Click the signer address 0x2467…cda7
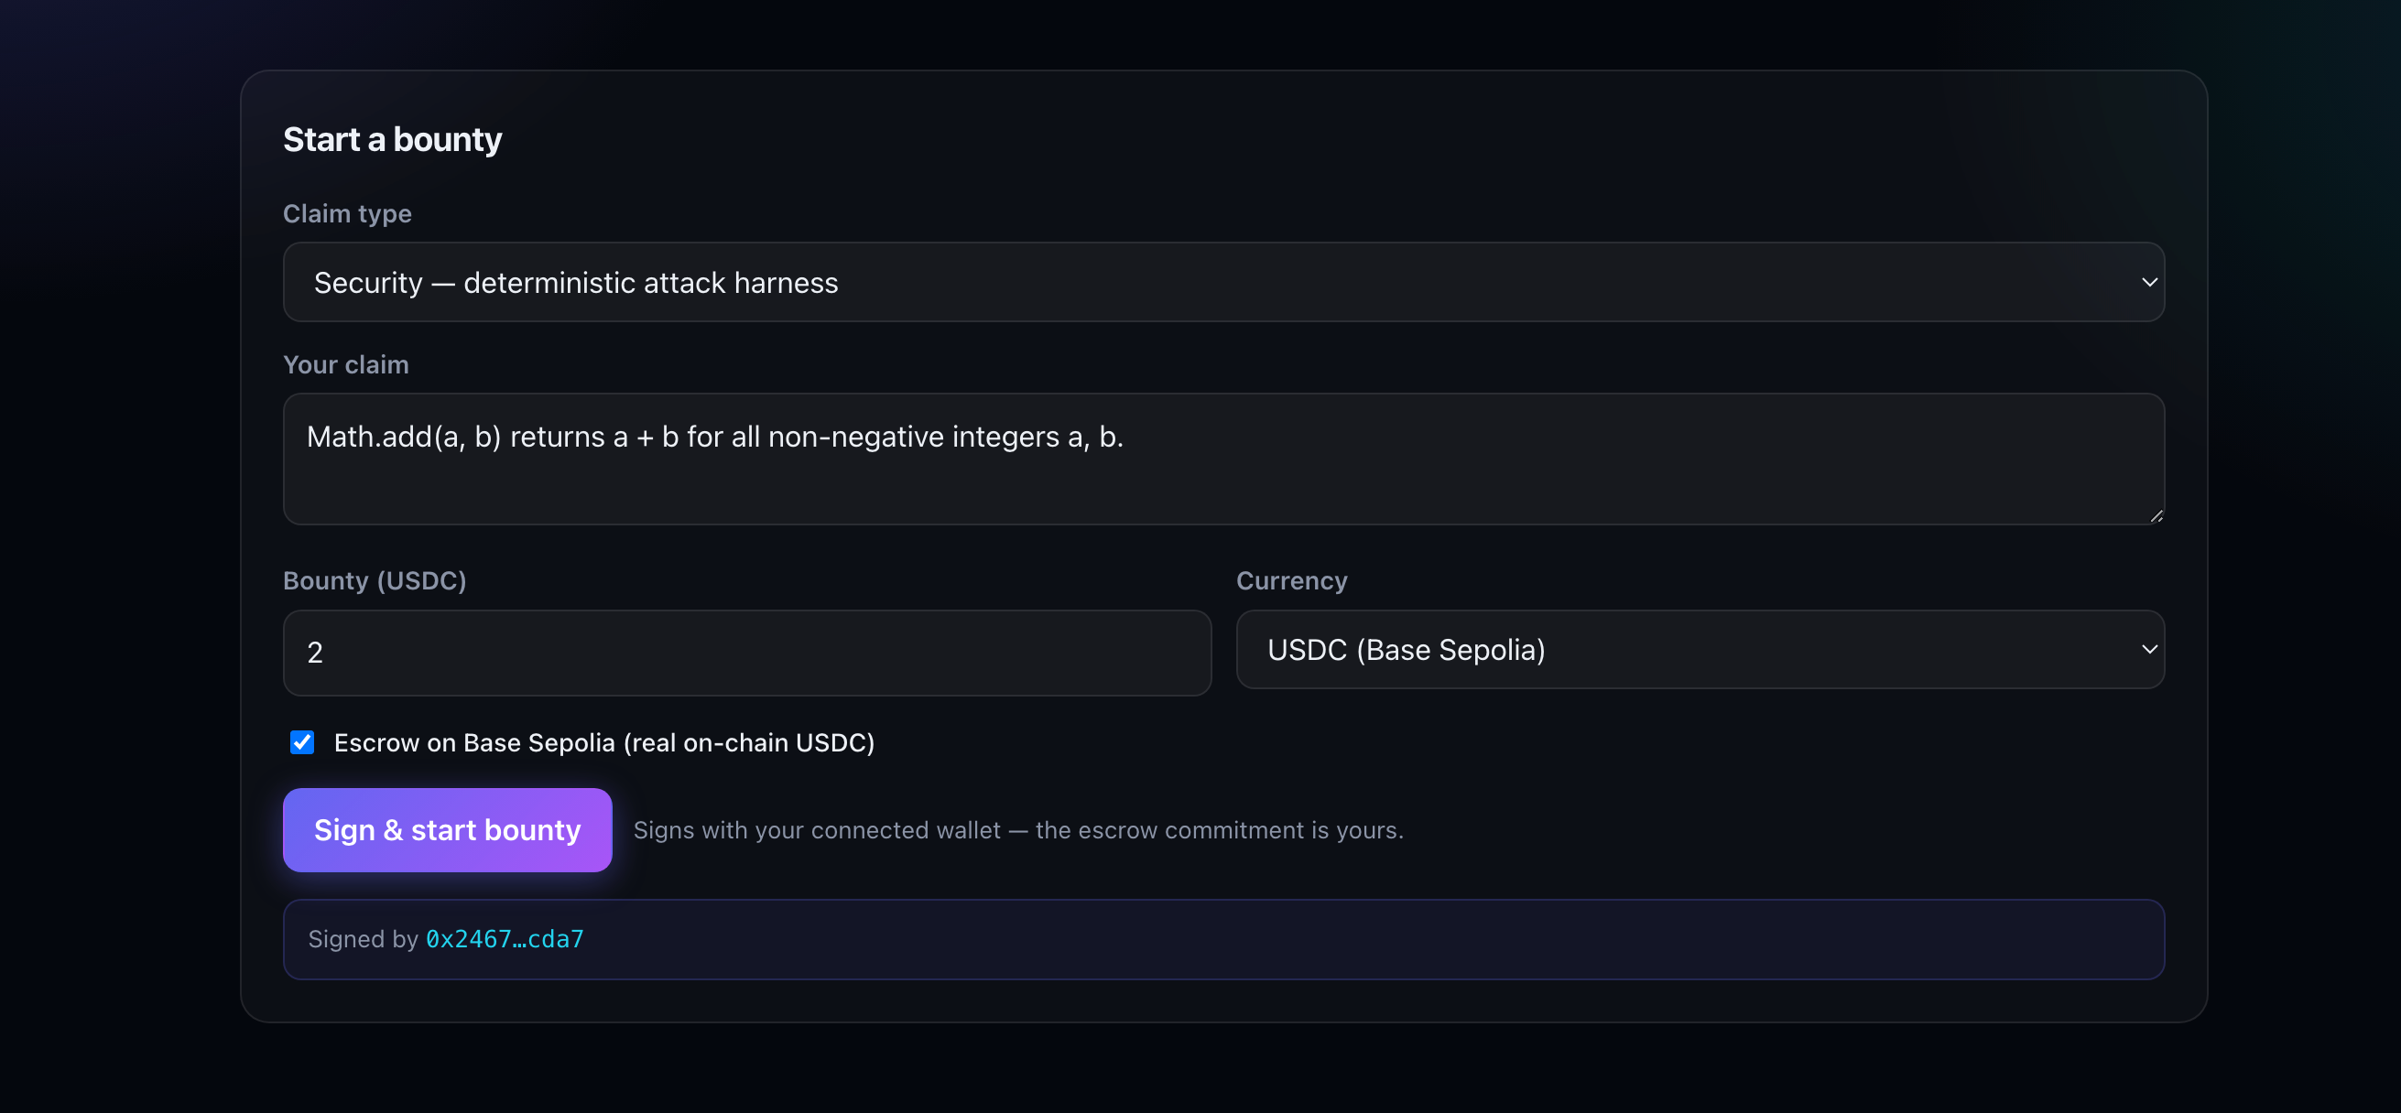 tap(505, 939)
